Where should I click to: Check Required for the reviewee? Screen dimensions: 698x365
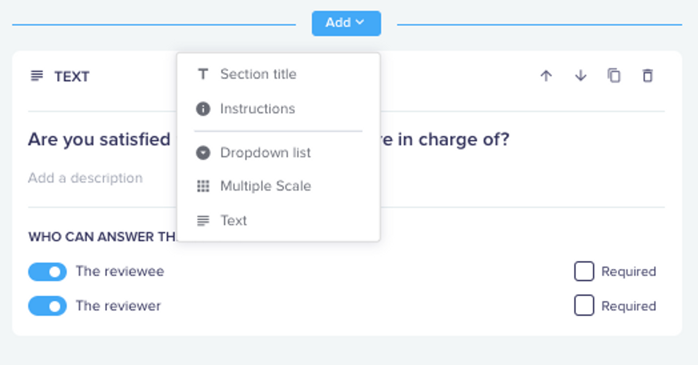coord(584,271)
